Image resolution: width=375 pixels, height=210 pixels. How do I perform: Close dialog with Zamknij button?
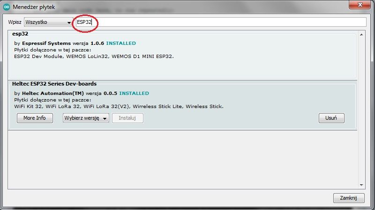[349, 198]
